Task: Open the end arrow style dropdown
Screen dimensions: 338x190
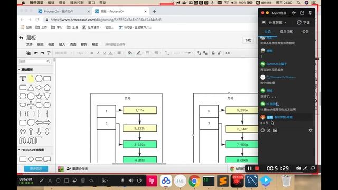Action: (189, 53)
